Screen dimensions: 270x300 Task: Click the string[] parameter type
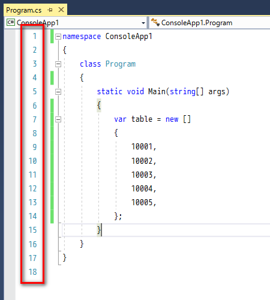click(x=187, y=92)
